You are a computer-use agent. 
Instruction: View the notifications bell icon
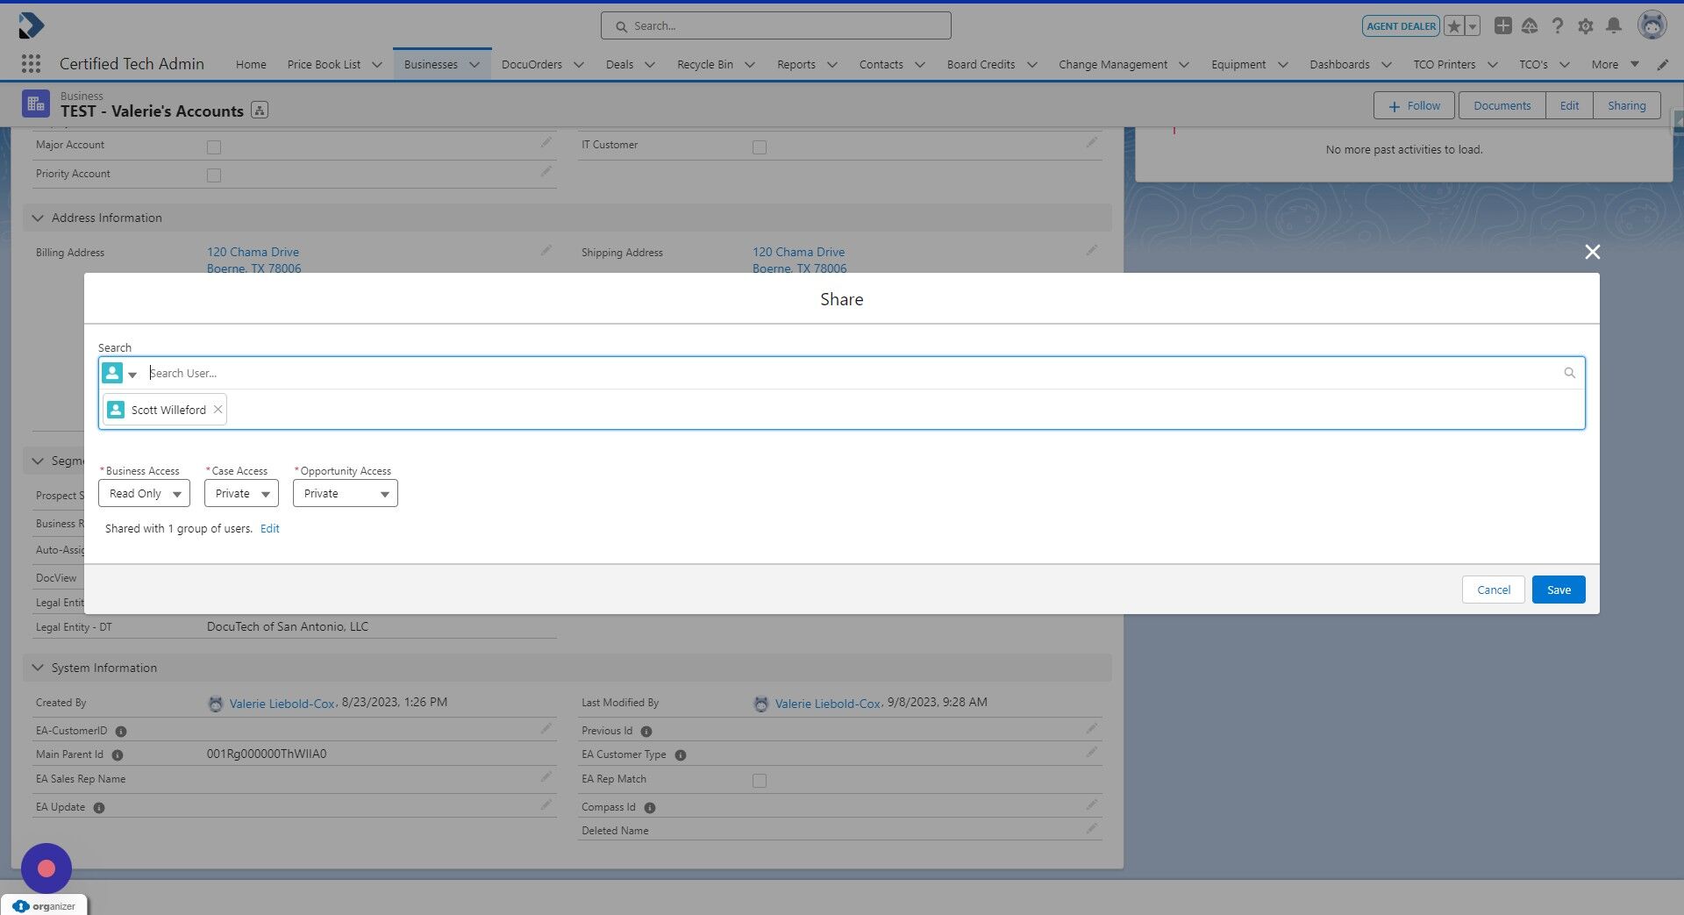coord(1614,25)
